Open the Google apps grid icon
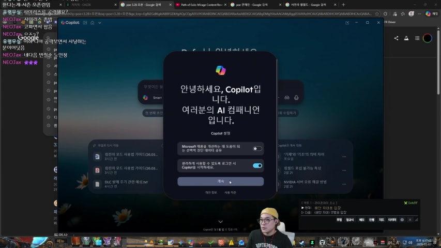The image size is (441, 248). click(x=417, y=38)
